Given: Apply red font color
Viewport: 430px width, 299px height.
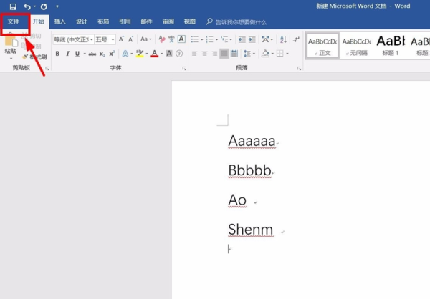Looking at the screenshot, I should [155, 54].
